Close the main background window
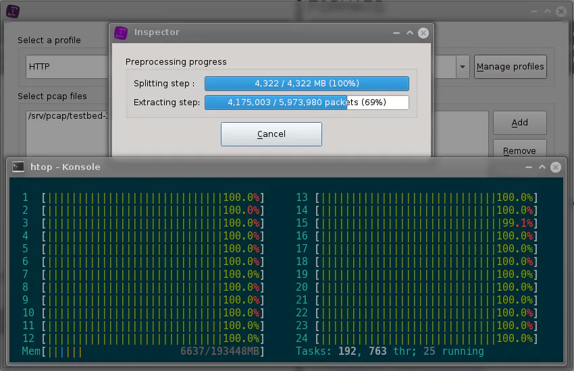Screen dimensions: 574x371 click(560, 11)
